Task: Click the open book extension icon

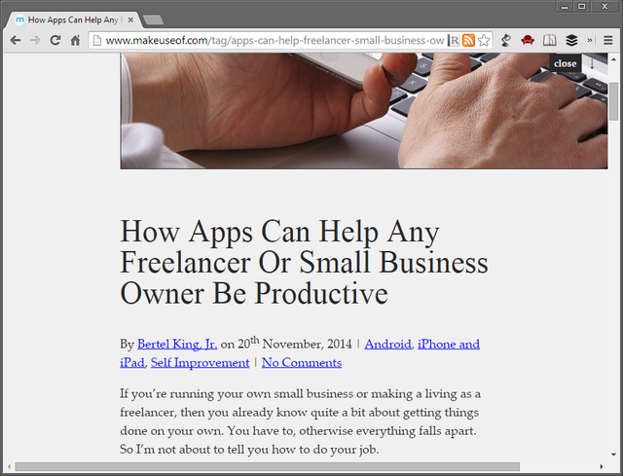Action: 550,40
